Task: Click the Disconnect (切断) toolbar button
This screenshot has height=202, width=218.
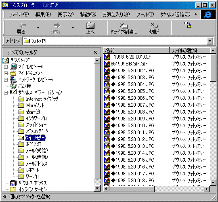Action: [154, 28]
